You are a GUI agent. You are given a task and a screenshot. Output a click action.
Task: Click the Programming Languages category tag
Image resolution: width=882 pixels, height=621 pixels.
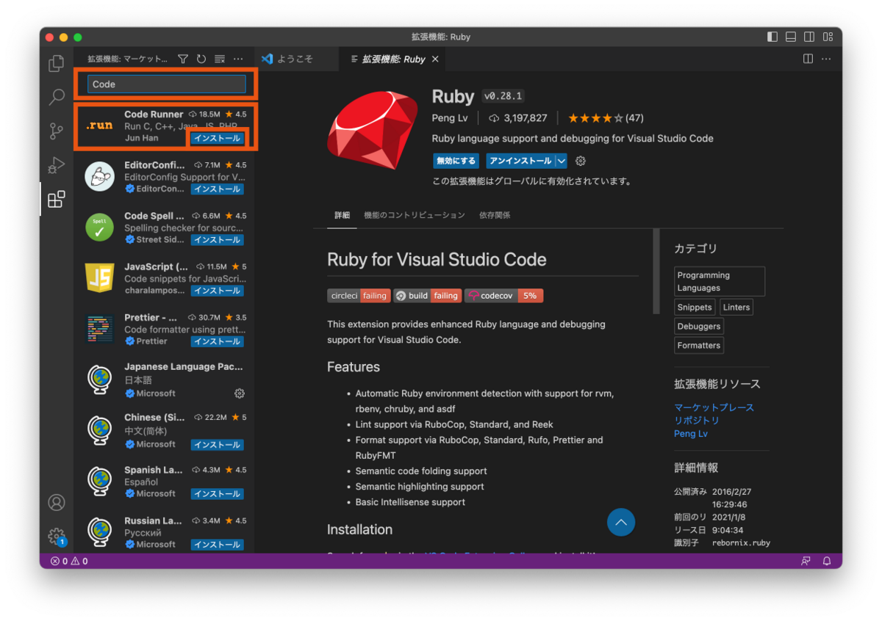[x=720, y=281]
